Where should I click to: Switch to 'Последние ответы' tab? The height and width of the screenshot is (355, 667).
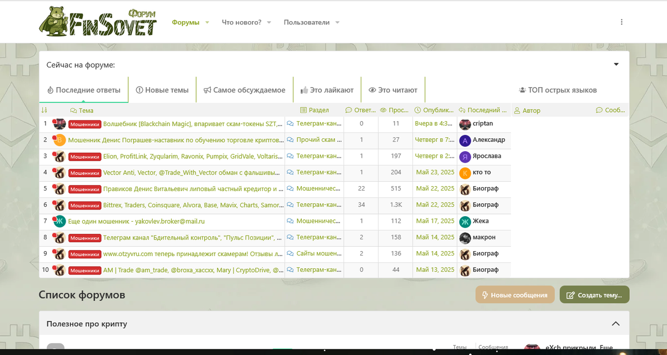84,90
